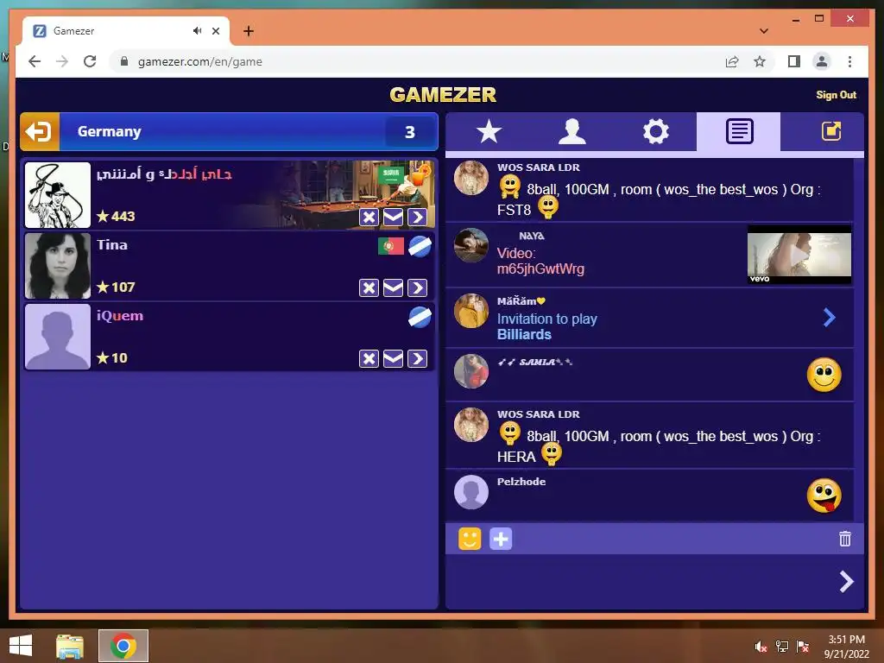Open the external share tab icon
The width and height of the screenshot is (884, 663).
pyautogui.click(x=831, y=132)
